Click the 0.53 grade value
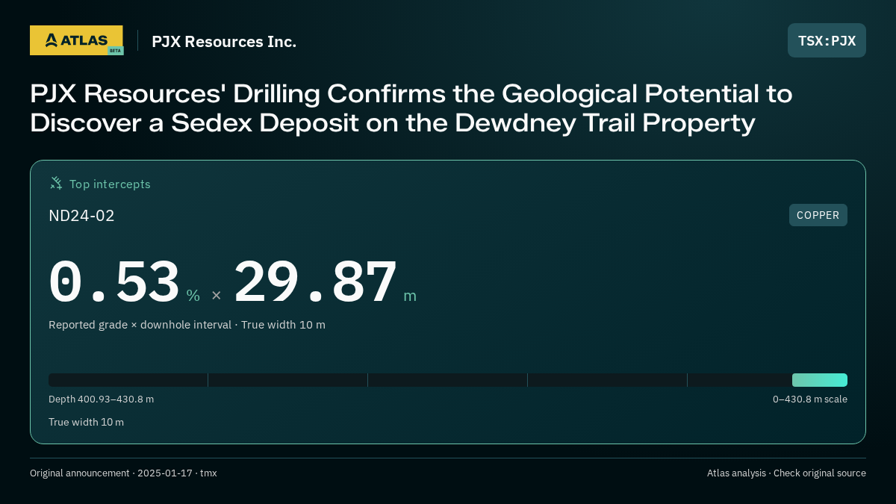Image resolution: width=896 pixels, height=504 pixels. 114,282
